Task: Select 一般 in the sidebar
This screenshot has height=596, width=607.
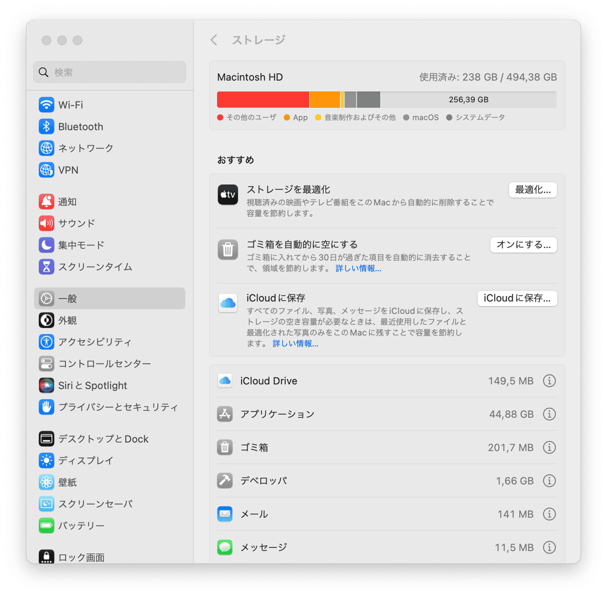Action: click(x=110, y=298)
